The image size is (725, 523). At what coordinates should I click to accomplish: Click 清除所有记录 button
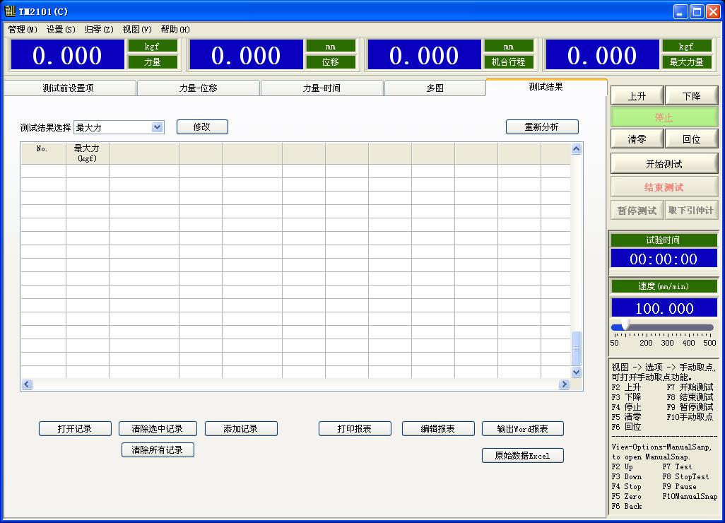(157, 450)
